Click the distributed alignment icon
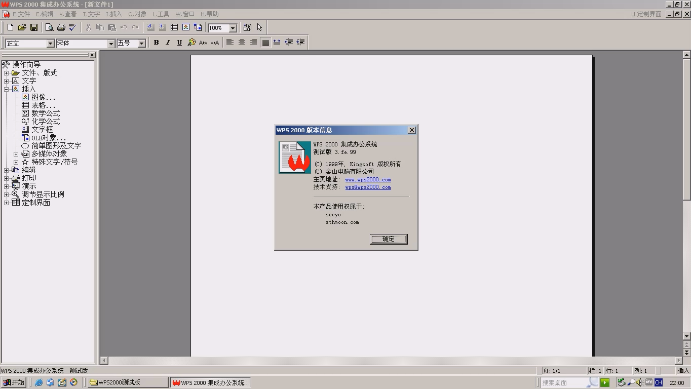This screenshot has height=389, width=691. click(x=277, y=43)
